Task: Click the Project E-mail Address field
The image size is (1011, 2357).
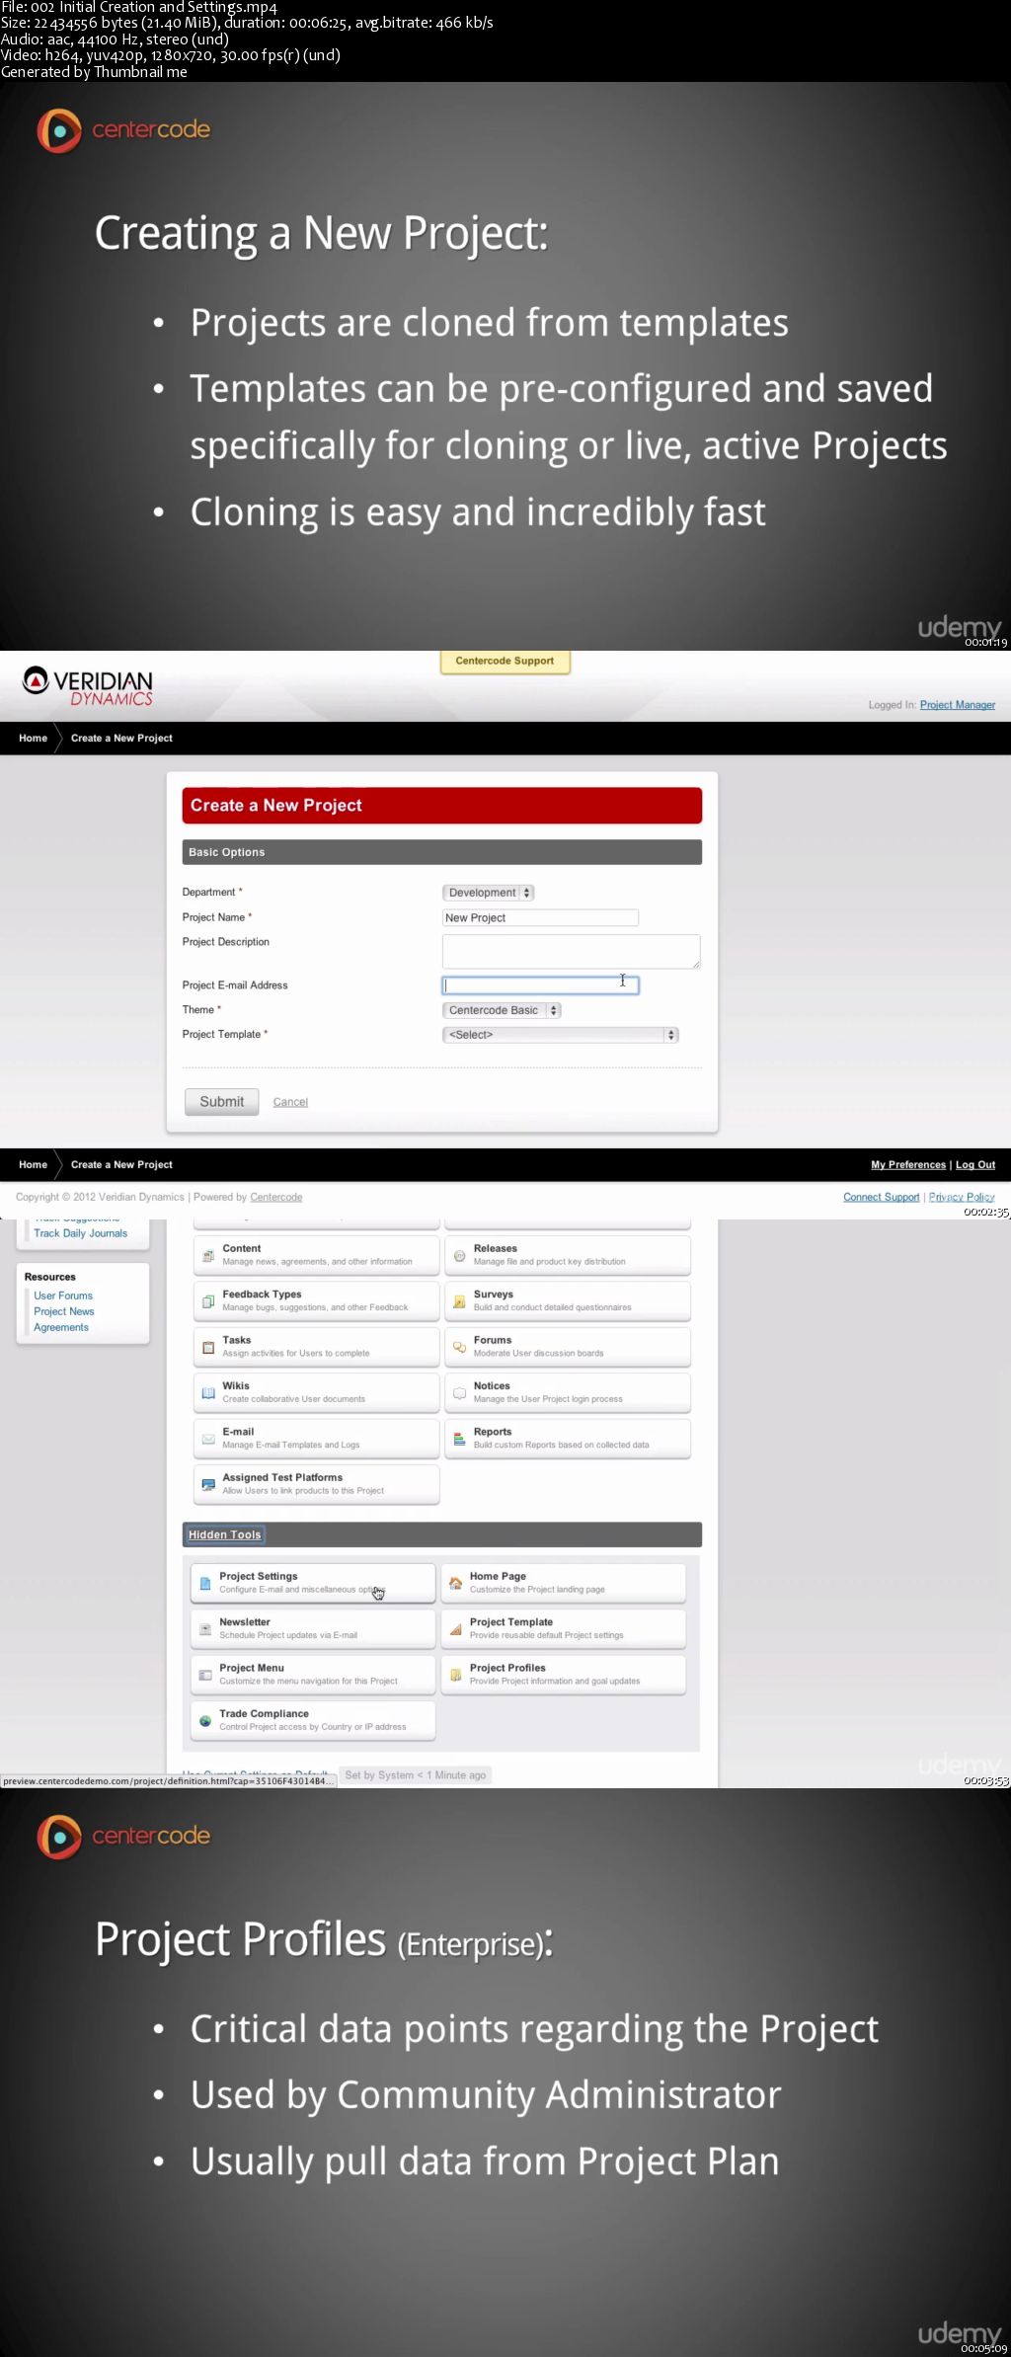Action: click(540, 985)
